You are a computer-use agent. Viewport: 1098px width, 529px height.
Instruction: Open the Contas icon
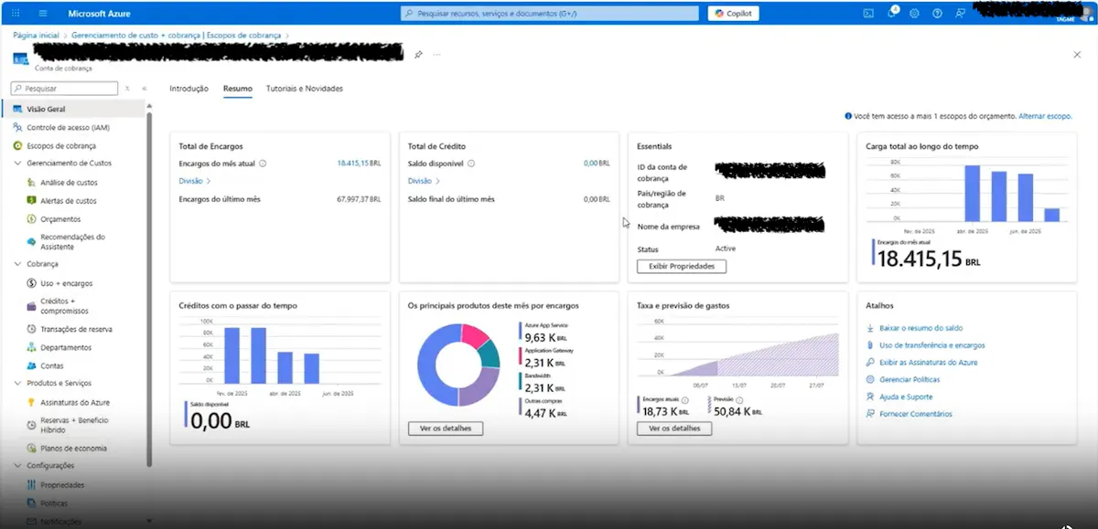[32, 365]
